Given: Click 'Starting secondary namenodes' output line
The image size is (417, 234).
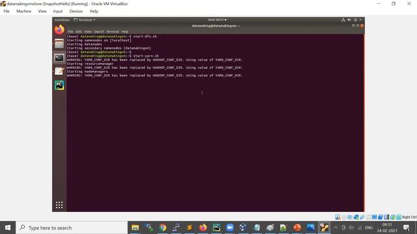Looking at the screenshot, I should click(x=109, y=48).
